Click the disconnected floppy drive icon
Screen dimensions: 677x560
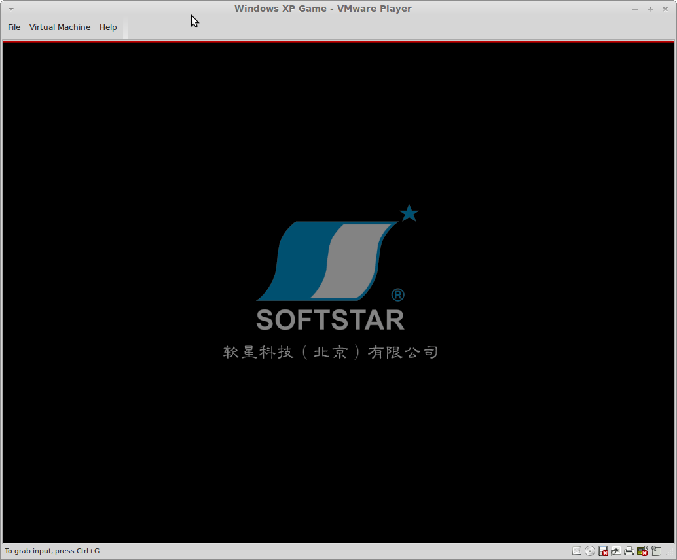[x=603, y=551]
